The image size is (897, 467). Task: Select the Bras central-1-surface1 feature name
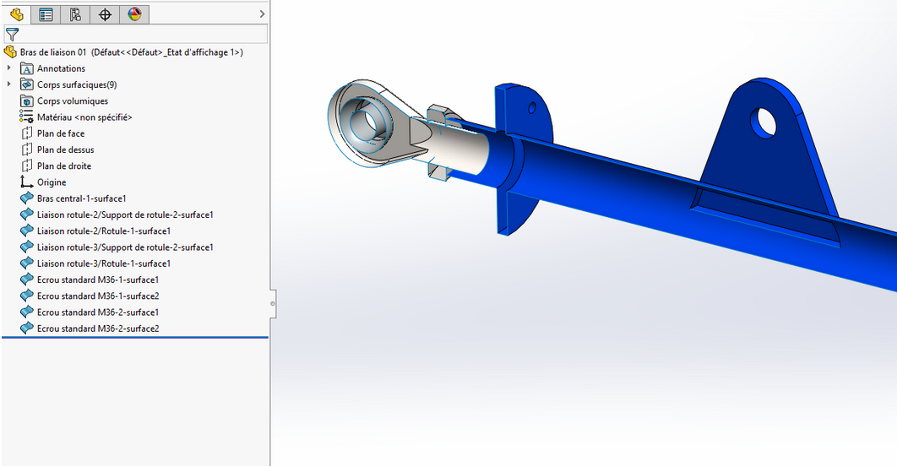82,198
